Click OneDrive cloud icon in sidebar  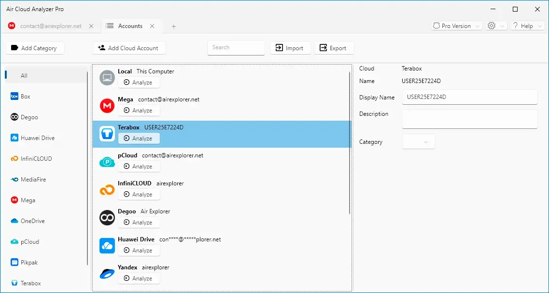(x=14, y=221)
